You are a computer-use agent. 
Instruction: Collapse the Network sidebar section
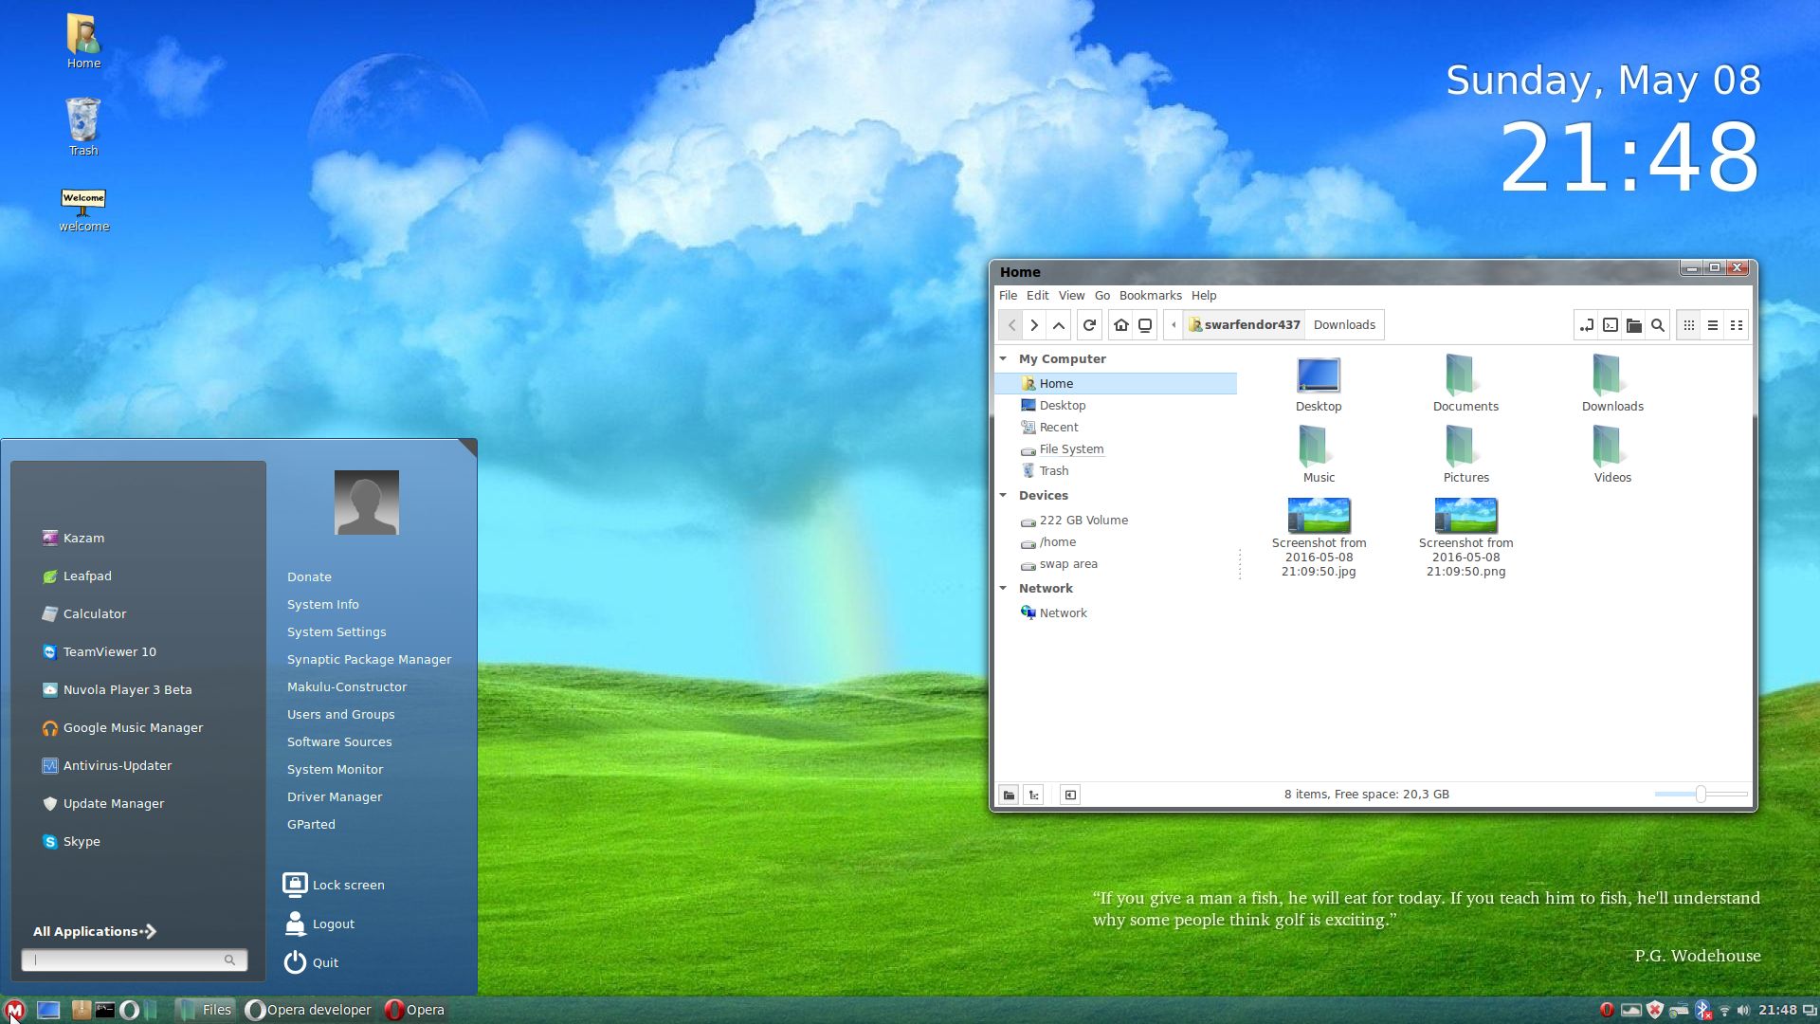[1003, 588]
